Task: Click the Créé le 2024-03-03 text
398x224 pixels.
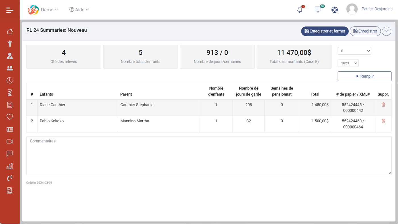Action: pos(39,183)
